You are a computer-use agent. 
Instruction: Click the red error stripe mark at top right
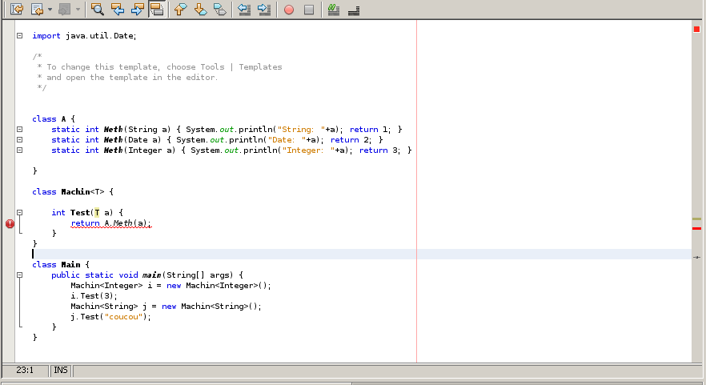pos(696,29)
